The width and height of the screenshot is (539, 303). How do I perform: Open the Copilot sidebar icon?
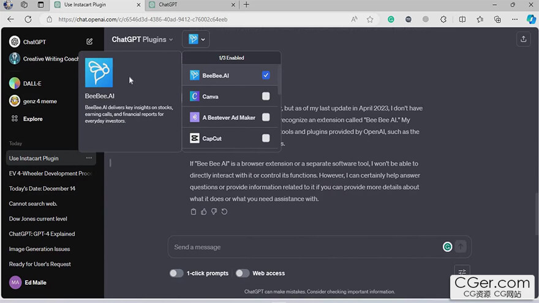[531, 19]
